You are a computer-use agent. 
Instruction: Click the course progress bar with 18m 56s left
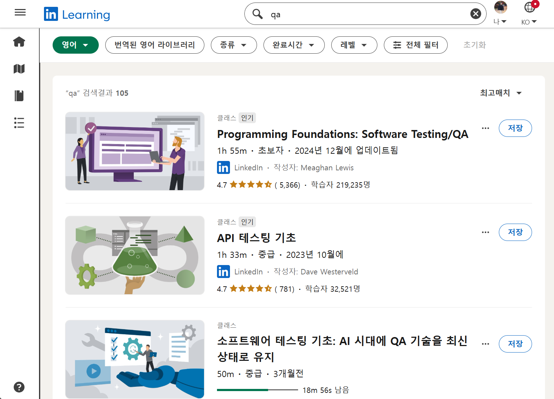[257, 390]
